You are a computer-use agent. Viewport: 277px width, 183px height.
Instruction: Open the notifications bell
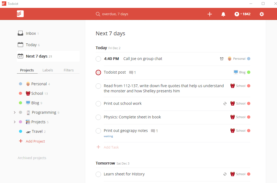click(x=223, y=14)
